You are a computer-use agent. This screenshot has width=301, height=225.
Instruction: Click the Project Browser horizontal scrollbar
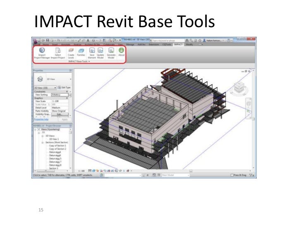click(51, 171)
